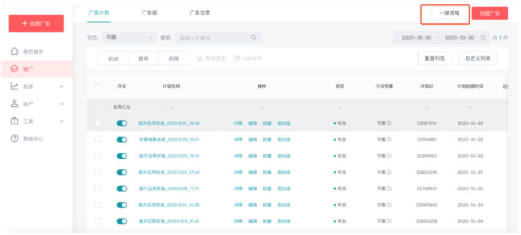
Task: Switch to the 广告计划 tab
Action: [99, 13]
